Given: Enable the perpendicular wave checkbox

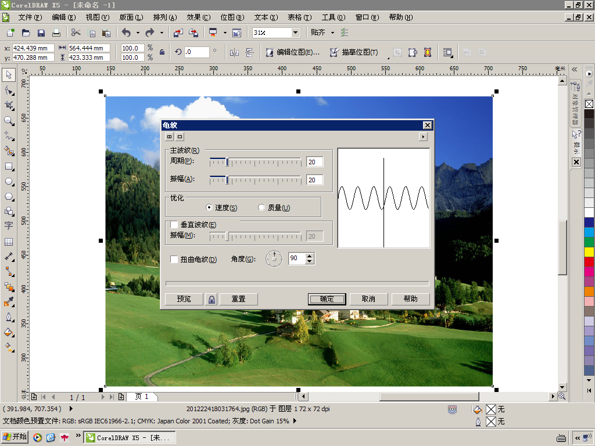Looking at the screenshot, I should [x=174, y=225].
